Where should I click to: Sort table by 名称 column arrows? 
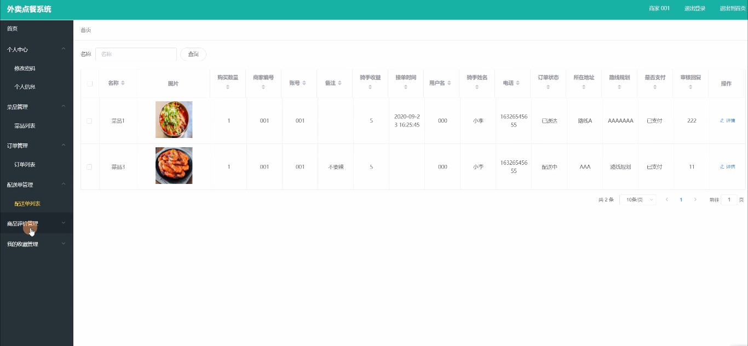pos(123,83)
